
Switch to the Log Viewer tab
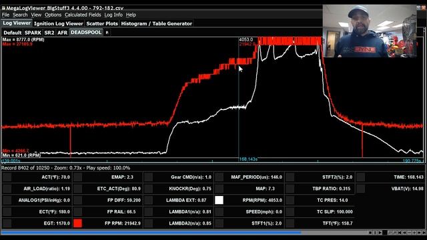17,23
